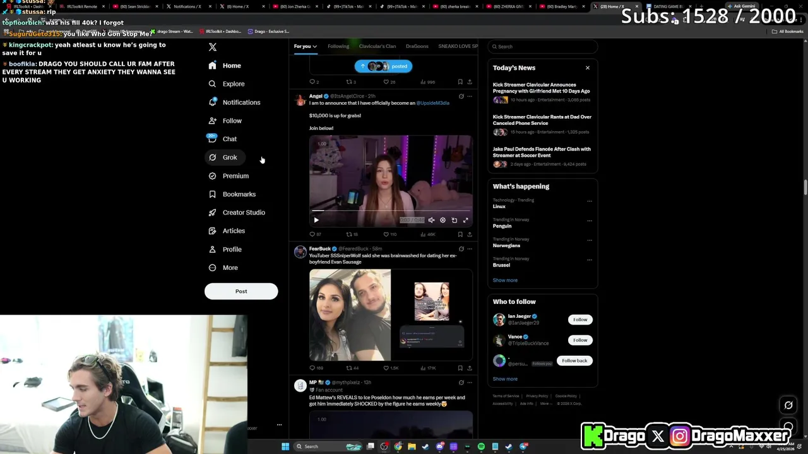Click the Bookmarks sidebar icon
The image size is (808, 454).
(x=212, y=194)
